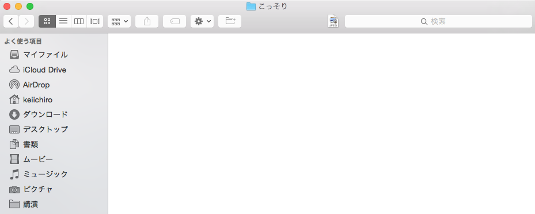Go forward with the right arrow button

(x=26, y=21)
